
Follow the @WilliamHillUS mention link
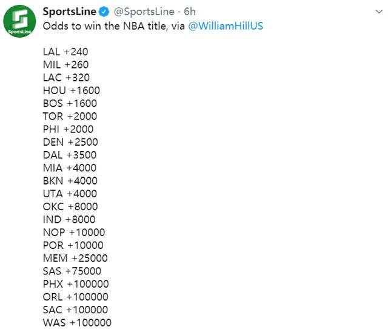click(226, 26)
